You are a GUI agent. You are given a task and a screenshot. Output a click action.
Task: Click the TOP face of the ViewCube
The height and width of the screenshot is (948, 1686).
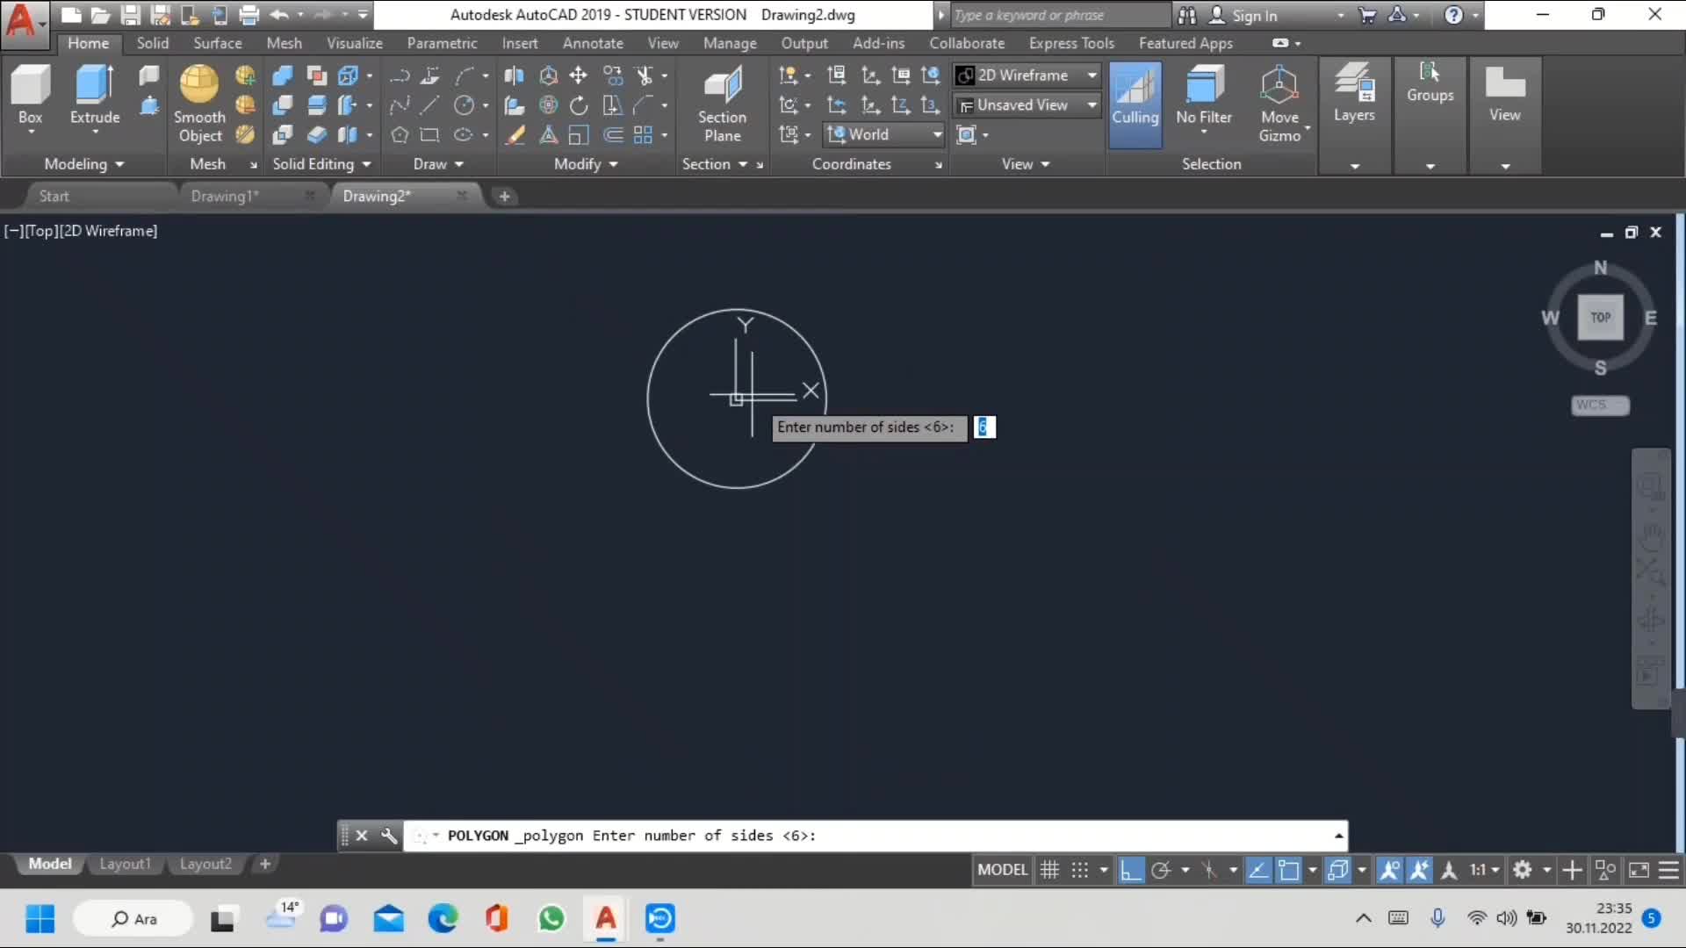(x=1600, y=317)
